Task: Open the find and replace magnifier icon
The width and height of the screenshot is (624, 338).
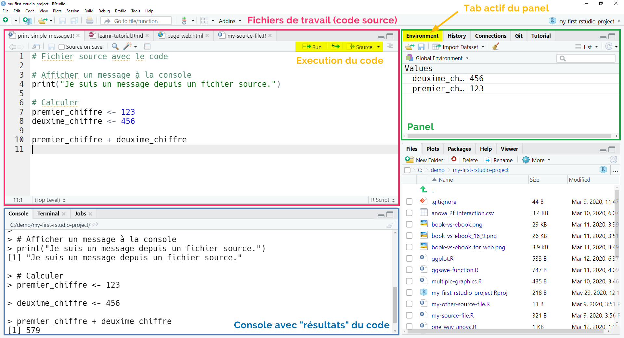Action: [115, 46]
